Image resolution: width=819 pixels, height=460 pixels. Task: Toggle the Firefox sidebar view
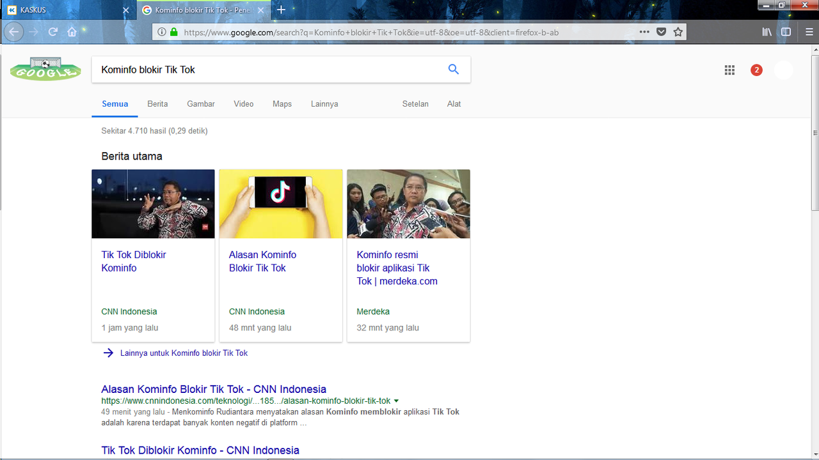786,32
